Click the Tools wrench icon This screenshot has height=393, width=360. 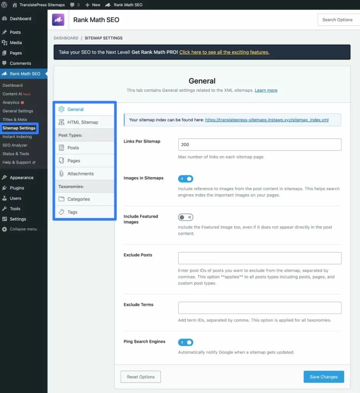5,208
